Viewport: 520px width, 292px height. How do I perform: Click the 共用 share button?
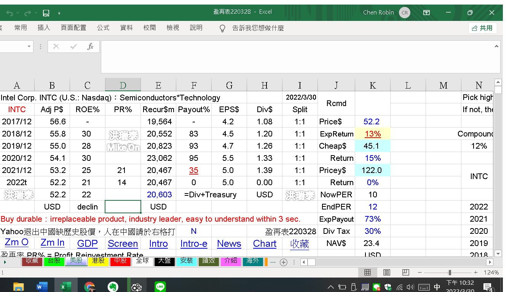482,28
